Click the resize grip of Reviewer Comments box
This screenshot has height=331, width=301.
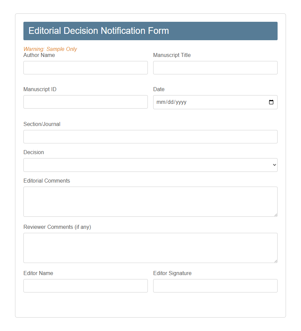(x=276, y=261)
